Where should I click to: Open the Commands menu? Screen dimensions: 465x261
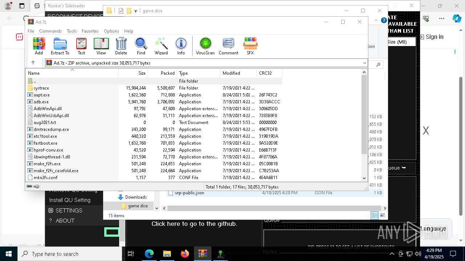pos(50,31)
